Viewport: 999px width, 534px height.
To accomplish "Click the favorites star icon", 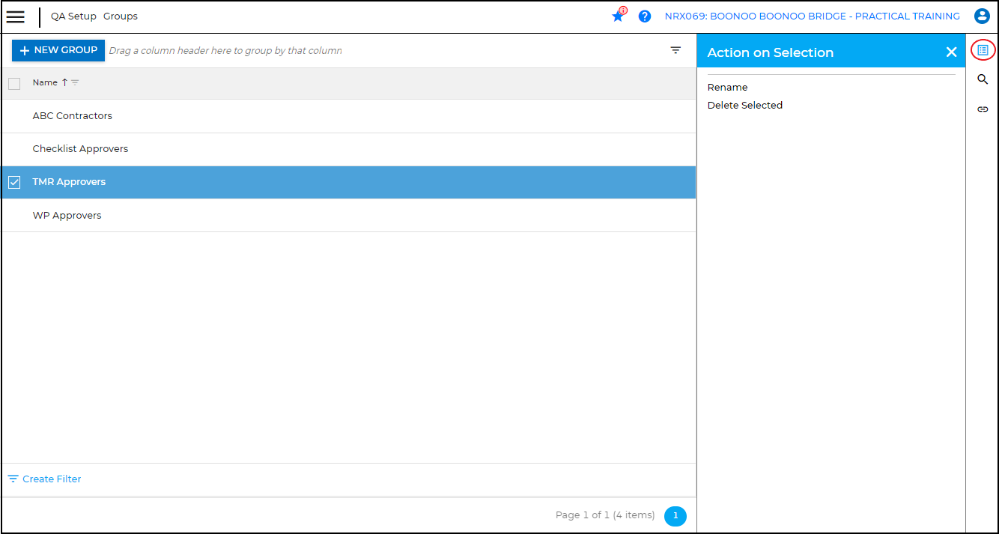I will [618, 16].
